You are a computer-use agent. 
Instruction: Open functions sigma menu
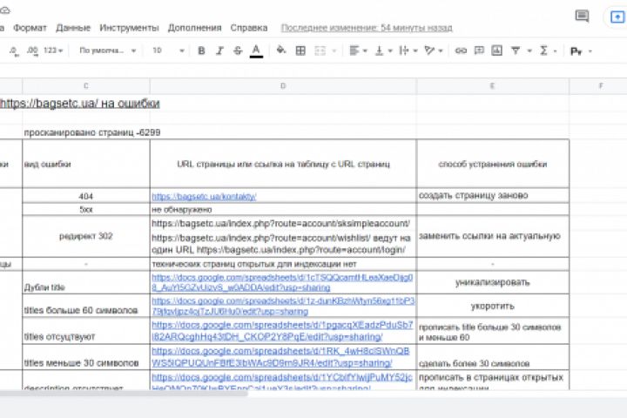pos(543,51)
